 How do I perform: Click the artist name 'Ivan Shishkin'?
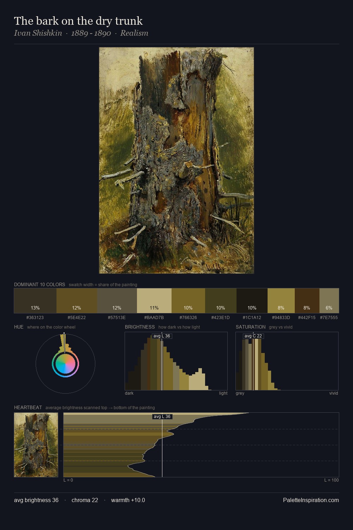tap(38, 33)
